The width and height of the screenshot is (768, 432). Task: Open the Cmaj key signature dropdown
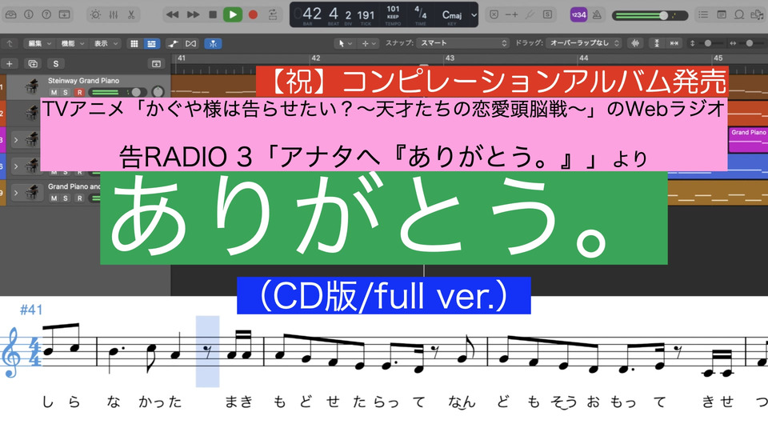[459, 15]
